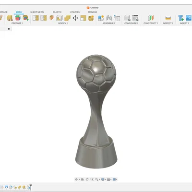The image size is (192, 192).
Task: Open the Display Settings monitor icon
Action: coord(103,180)
